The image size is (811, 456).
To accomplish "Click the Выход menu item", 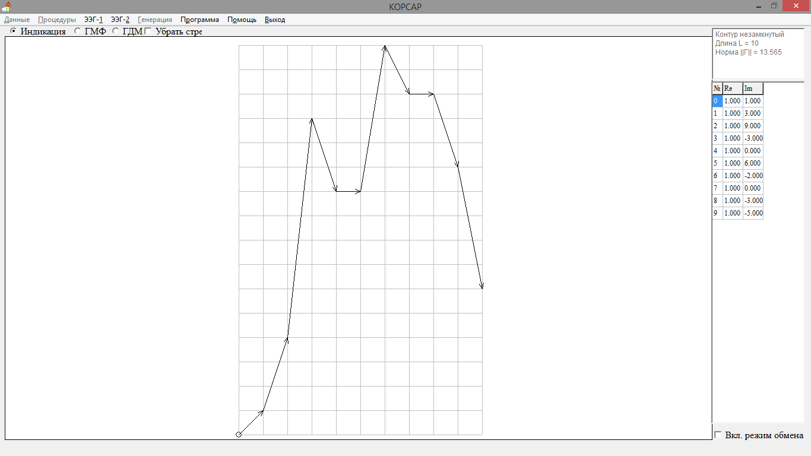I will click(275, 20).
